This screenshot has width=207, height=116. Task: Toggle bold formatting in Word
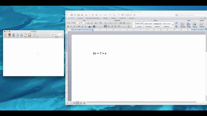[68, 26]
